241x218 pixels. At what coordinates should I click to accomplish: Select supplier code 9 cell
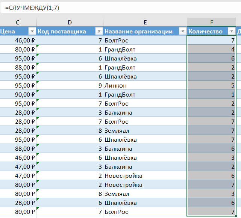tap(70, 86)
